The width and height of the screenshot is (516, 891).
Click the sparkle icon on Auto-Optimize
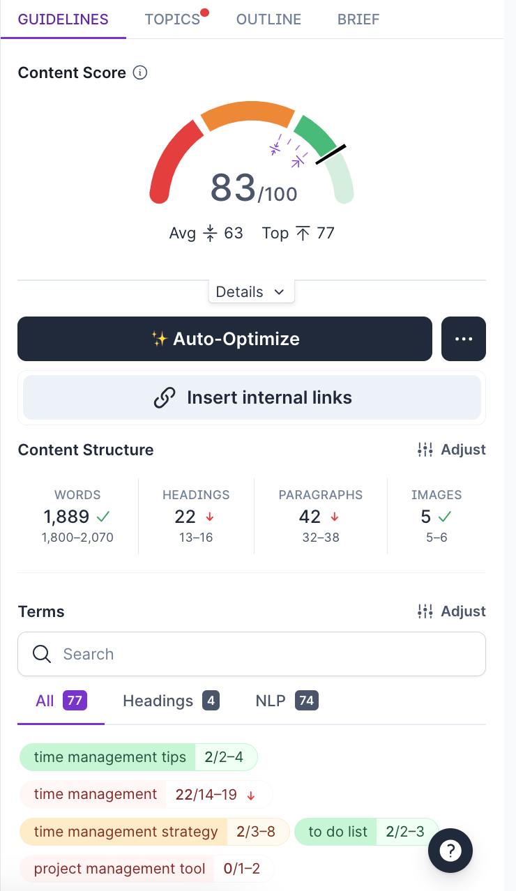click(160, 339)
